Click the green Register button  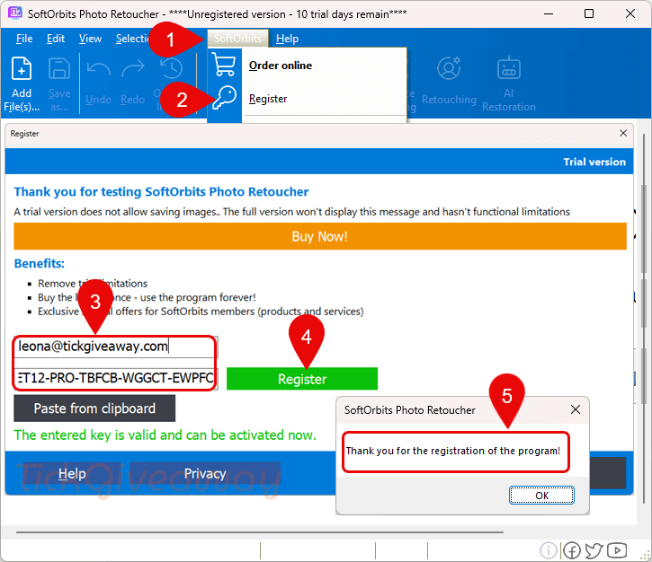pyautogui.click(x=302, y=379)
